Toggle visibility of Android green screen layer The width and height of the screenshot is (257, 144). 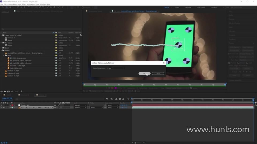point(2,107)
